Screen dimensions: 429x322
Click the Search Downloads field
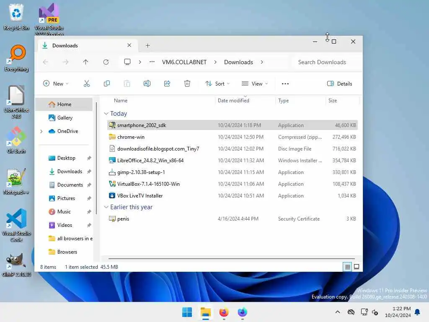pos(327,62)
